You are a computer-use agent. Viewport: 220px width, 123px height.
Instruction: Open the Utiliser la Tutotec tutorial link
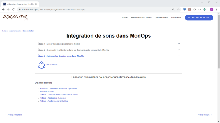pyautogui.click(x=47, y=92)
